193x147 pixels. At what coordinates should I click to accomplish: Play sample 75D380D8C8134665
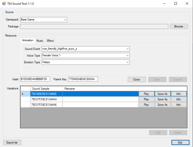pos(146,94)
